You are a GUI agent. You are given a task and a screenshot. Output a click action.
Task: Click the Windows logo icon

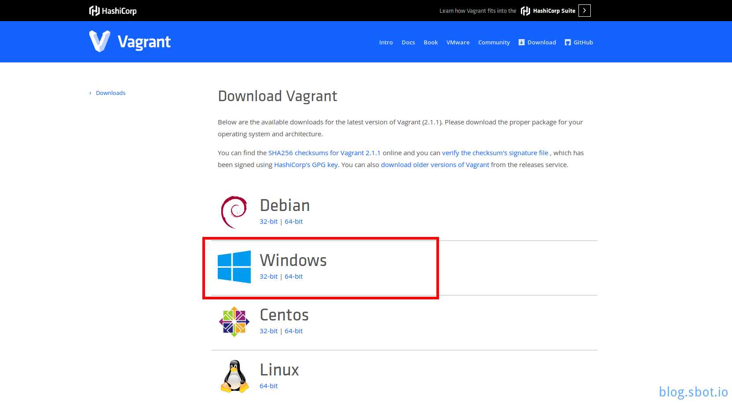(234, 267)
